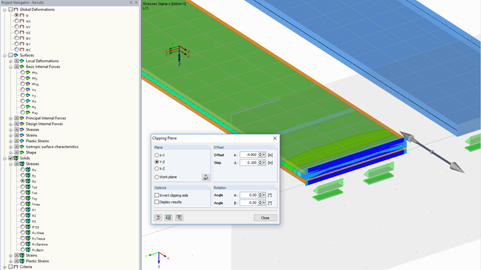The image size is (481, 270).
Task: Expand the Local Deformations node
Action: click(11, 61)
